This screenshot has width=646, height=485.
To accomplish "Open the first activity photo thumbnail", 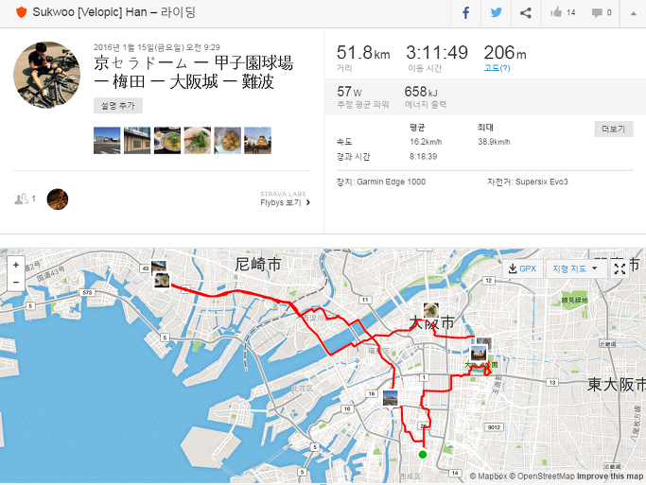I will tap(107, 140).
